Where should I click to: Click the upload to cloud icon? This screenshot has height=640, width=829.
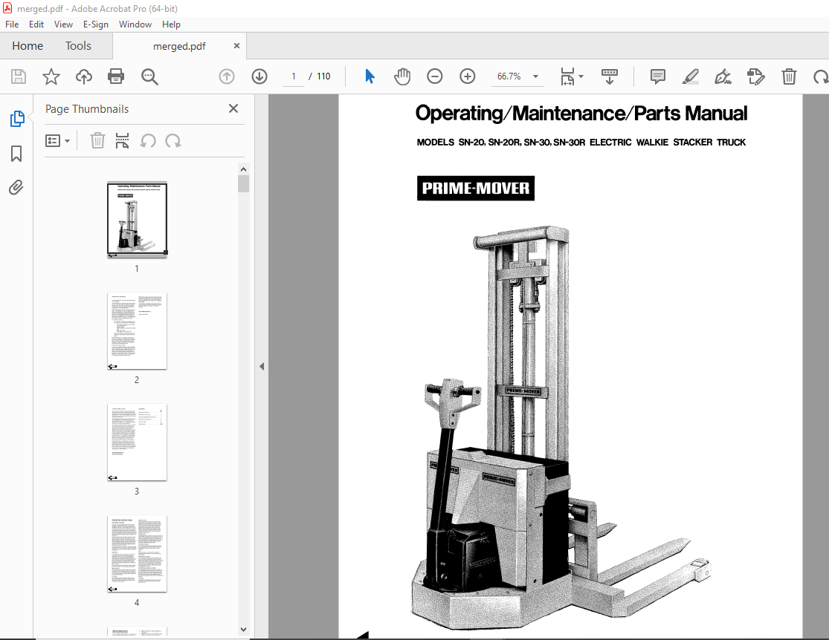click(x=84, y=76)
